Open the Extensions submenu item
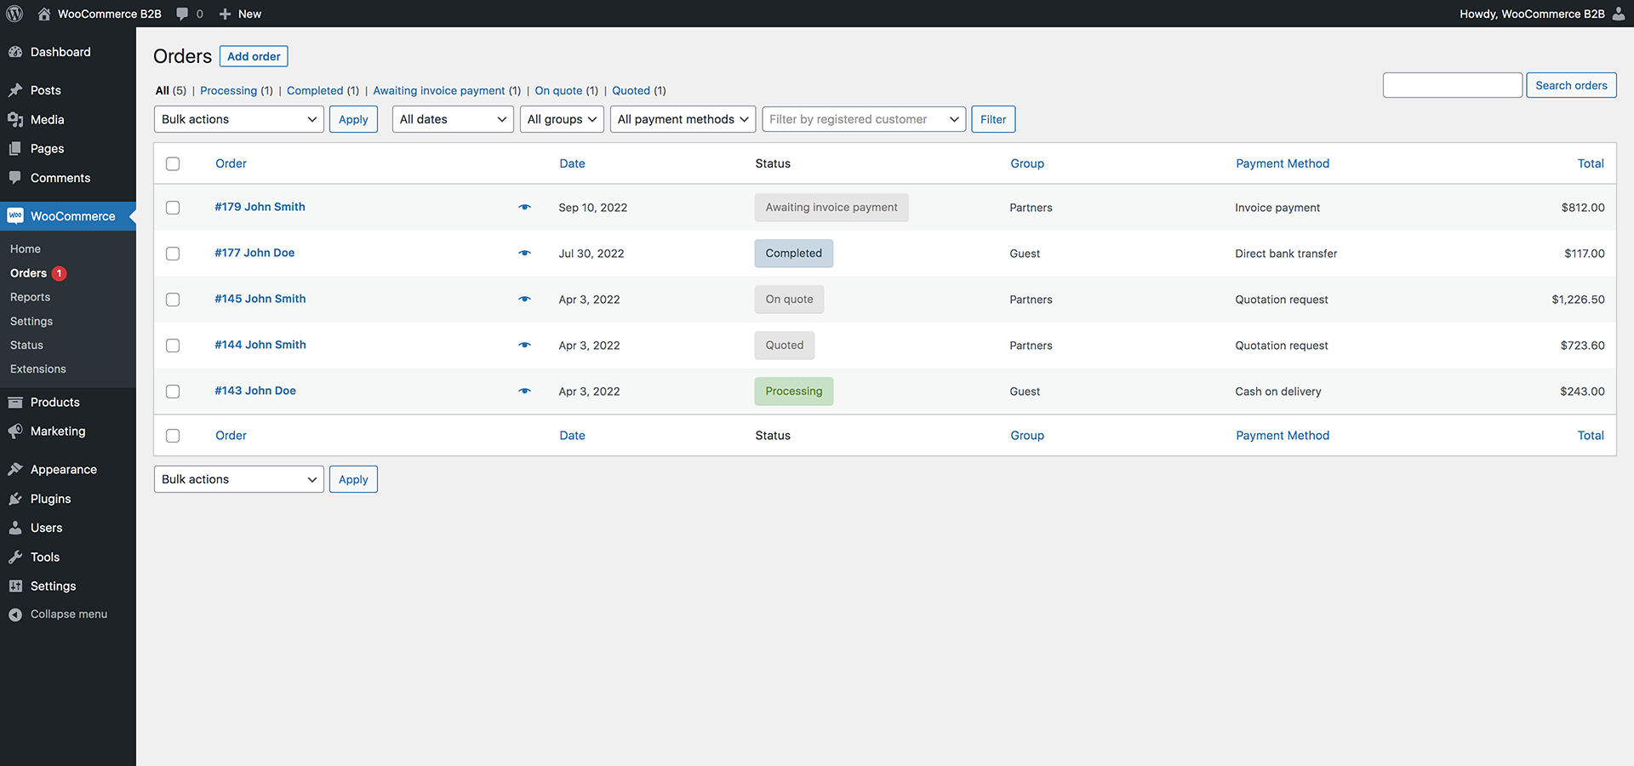 (38, 369)
